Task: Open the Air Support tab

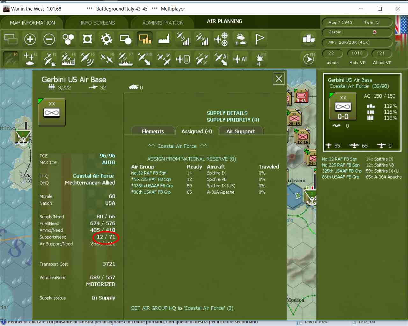Action: 241,131
